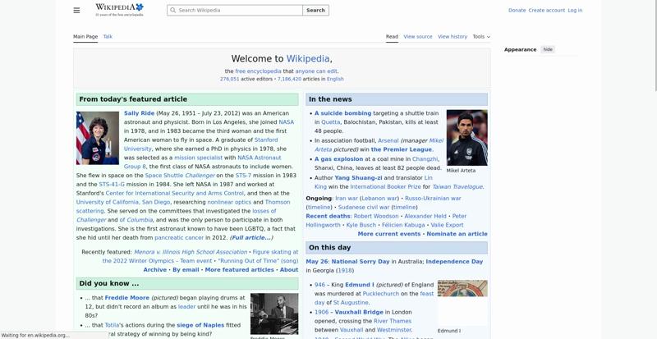Open the Nominate an article link
The height and width of the screenshot is (339, 657).
[457, 234]
